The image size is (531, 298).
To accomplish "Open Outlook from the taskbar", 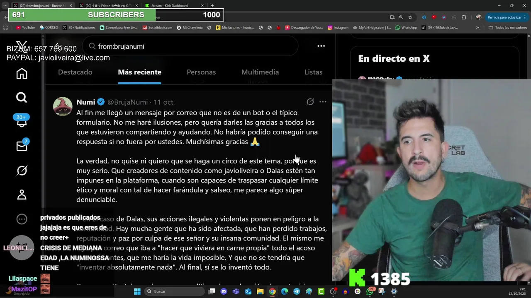I will (x=248, y=291).
